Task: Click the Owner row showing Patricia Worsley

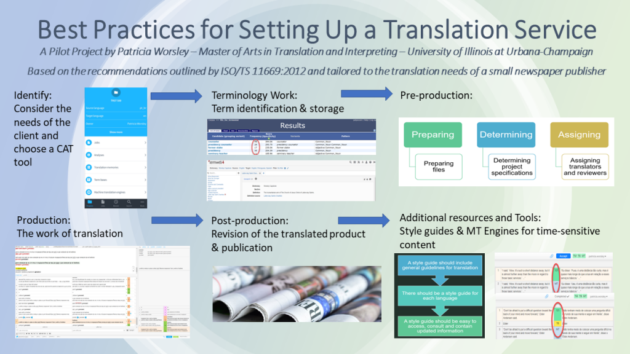Action: [x=116, y=124]
